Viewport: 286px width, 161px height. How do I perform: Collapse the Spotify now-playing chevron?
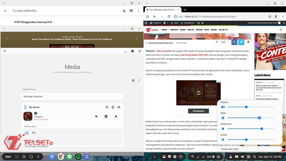pyautogui.click(x=7, y=38)
